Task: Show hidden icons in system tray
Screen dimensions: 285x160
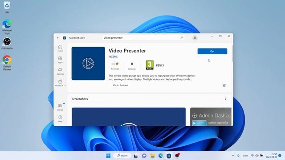Action: pyautogui.click(x=233, y=156)
